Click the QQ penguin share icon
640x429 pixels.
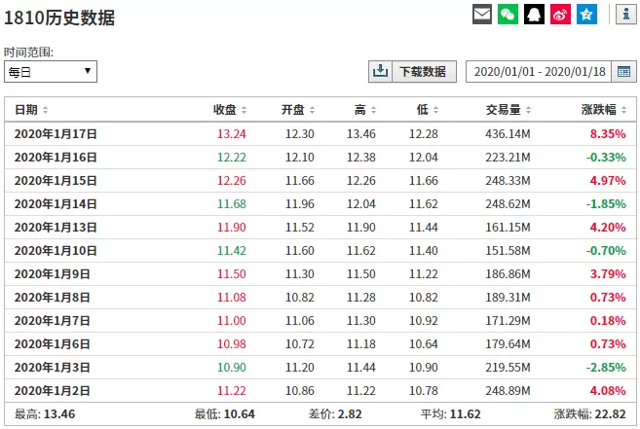pos(534,15)
